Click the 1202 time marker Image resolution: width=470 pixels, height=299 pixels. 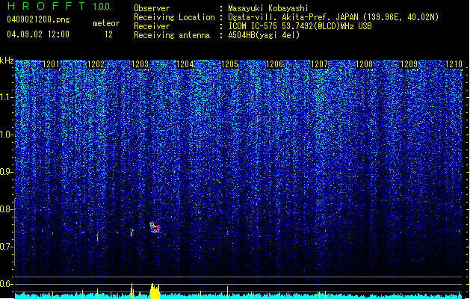tap(96, 64)
